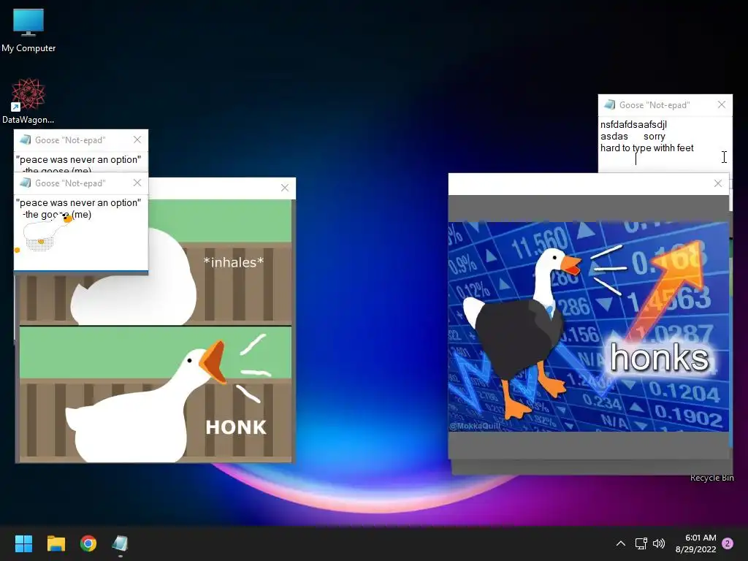Close the front 'peace was never an option' notepad

coord(137,183)
